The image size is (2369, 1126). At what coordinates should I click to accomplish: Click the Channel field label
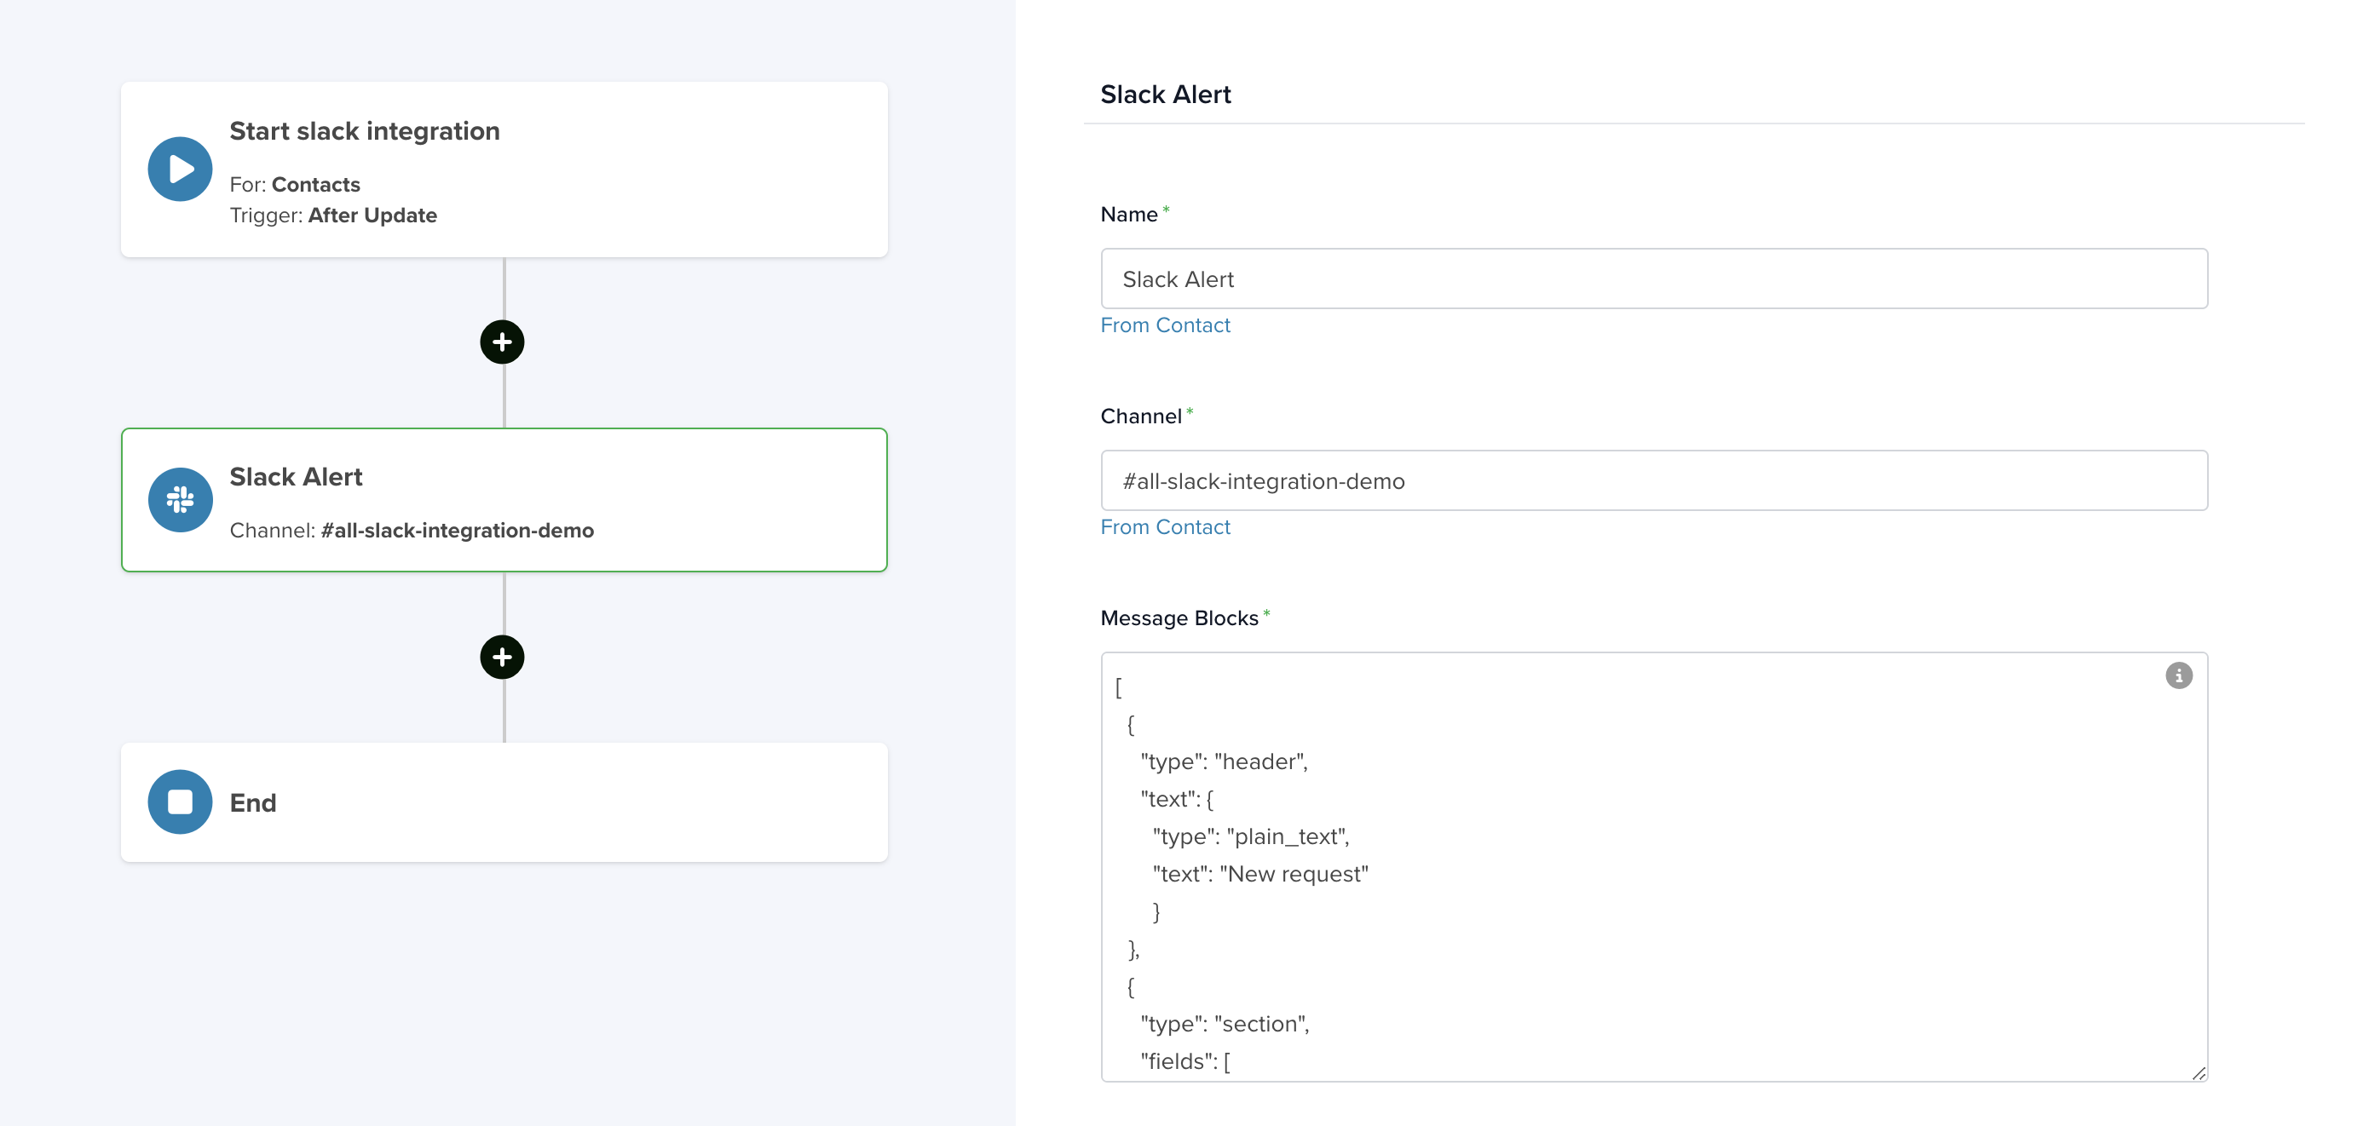click(1140, 417)
